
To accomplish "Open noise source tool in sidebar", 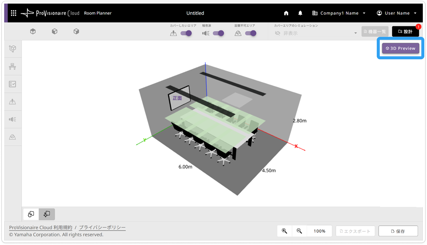I will [13, 120].
